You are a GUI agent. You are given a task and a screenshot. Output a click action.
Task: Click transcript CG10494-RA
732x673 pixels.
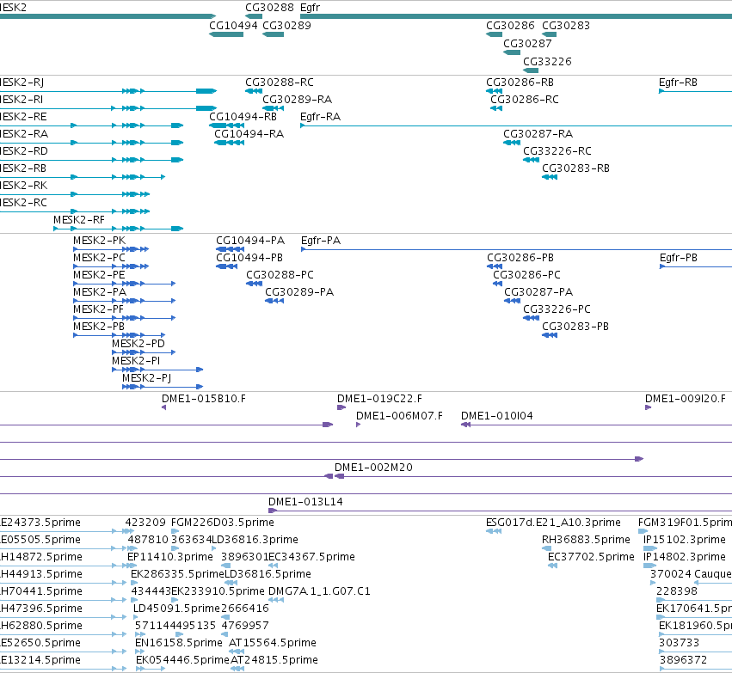(x=249, y=134)
